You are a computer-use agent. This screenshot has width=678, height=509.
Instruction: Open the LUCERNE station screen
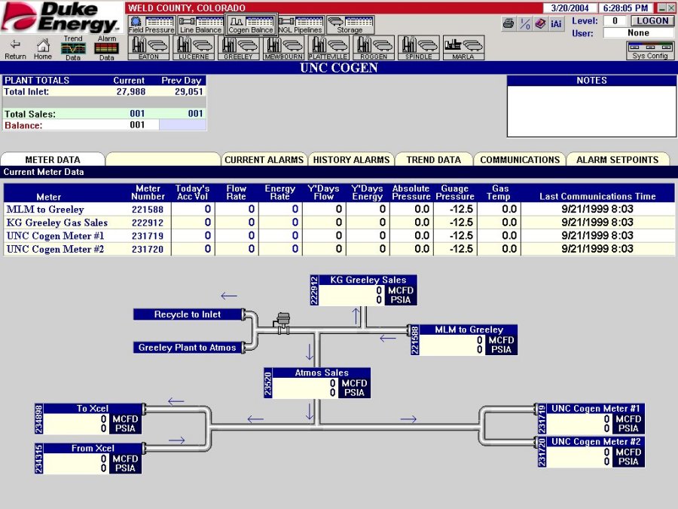[194, 47]
